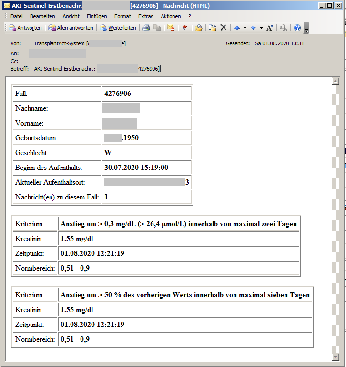Screen dimensions: 346x367
Task: Click the message scrollbar up arrow
Action: 336,81
